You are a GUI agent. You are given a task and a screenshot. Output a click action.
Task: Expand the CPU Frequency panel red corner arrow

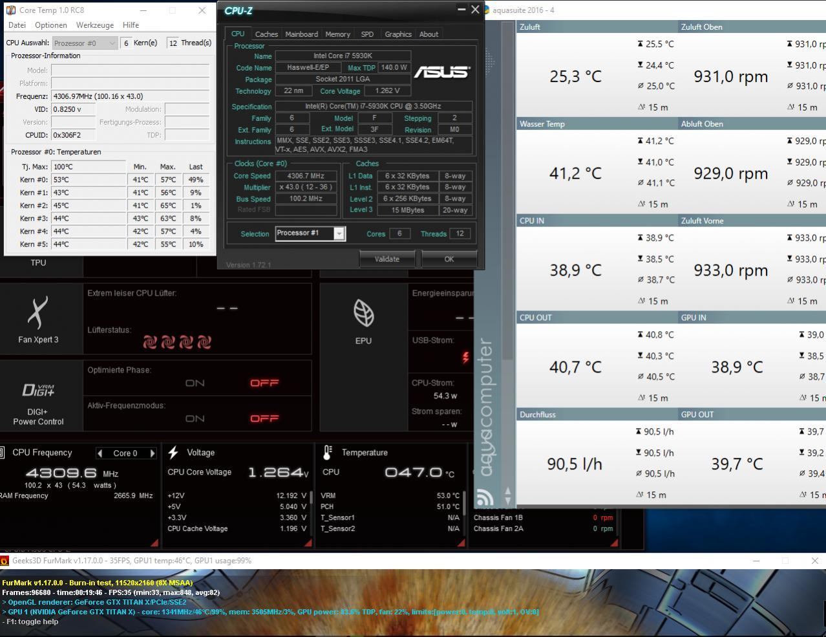click(x=154, y=543)
